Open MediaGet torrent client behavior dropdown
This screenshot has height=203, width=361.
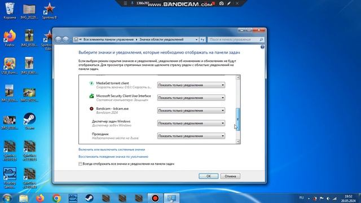point(191,85)
